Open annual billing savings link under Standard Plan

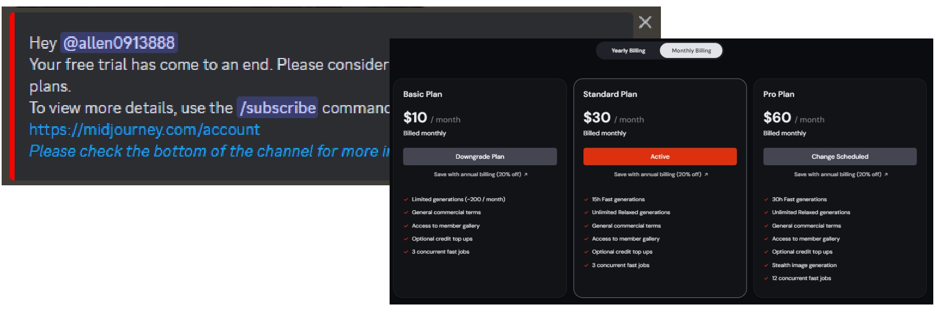click(x=657, y=174)
